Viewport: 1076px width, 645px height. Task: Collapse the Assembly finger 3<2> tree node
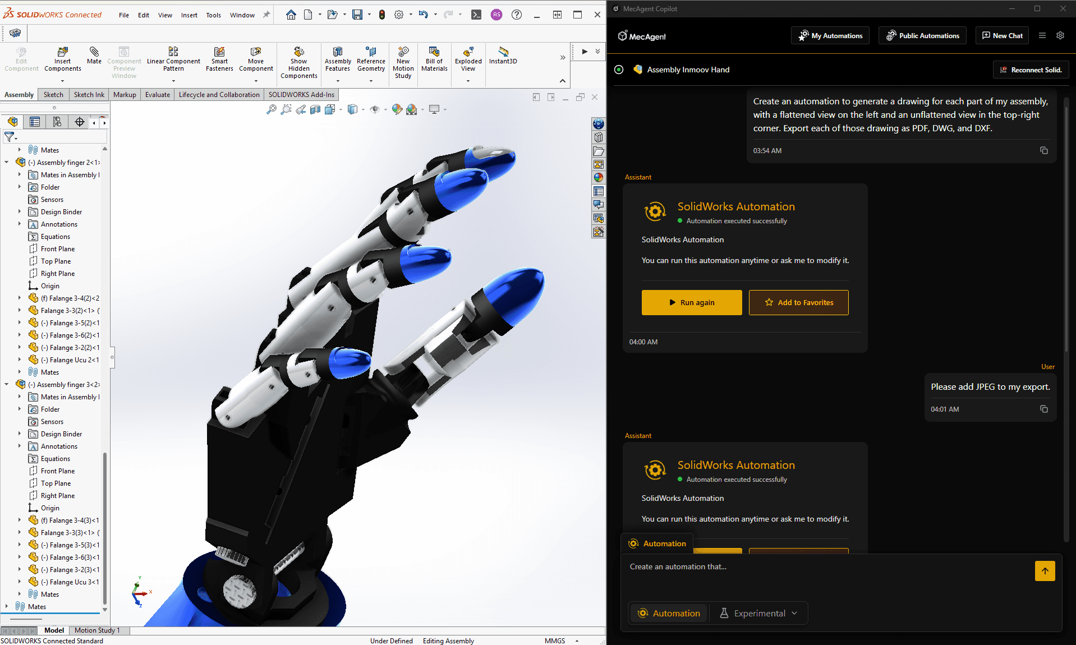[7, 385]
